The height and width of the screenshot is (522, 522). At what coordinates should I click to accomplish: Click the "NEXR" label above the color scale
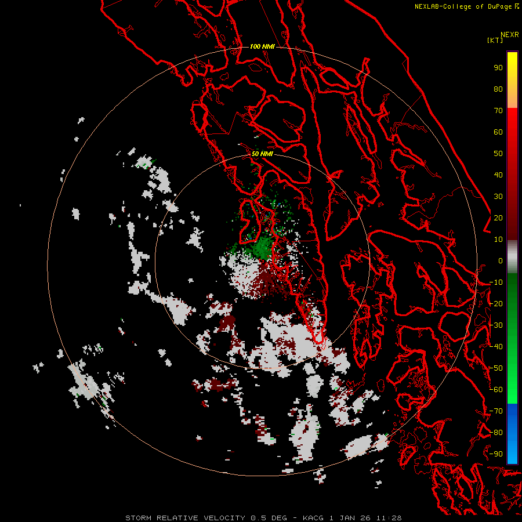[510, 35]
